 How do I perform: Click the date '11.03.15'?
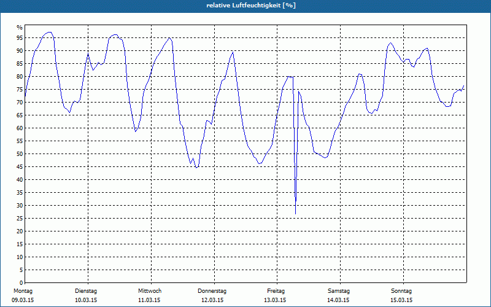pyautogui.click(x=149, y=300)
